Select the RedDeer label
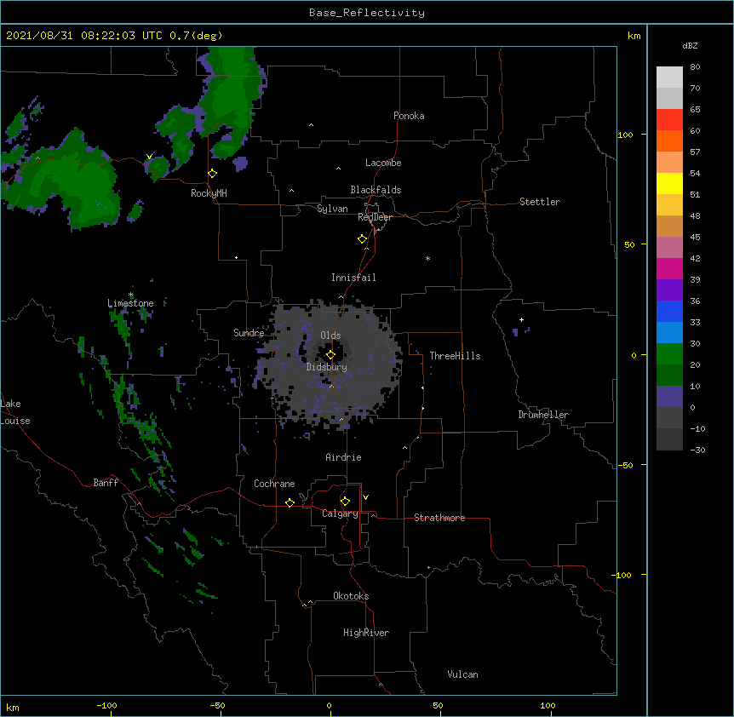 pos(375,217)
